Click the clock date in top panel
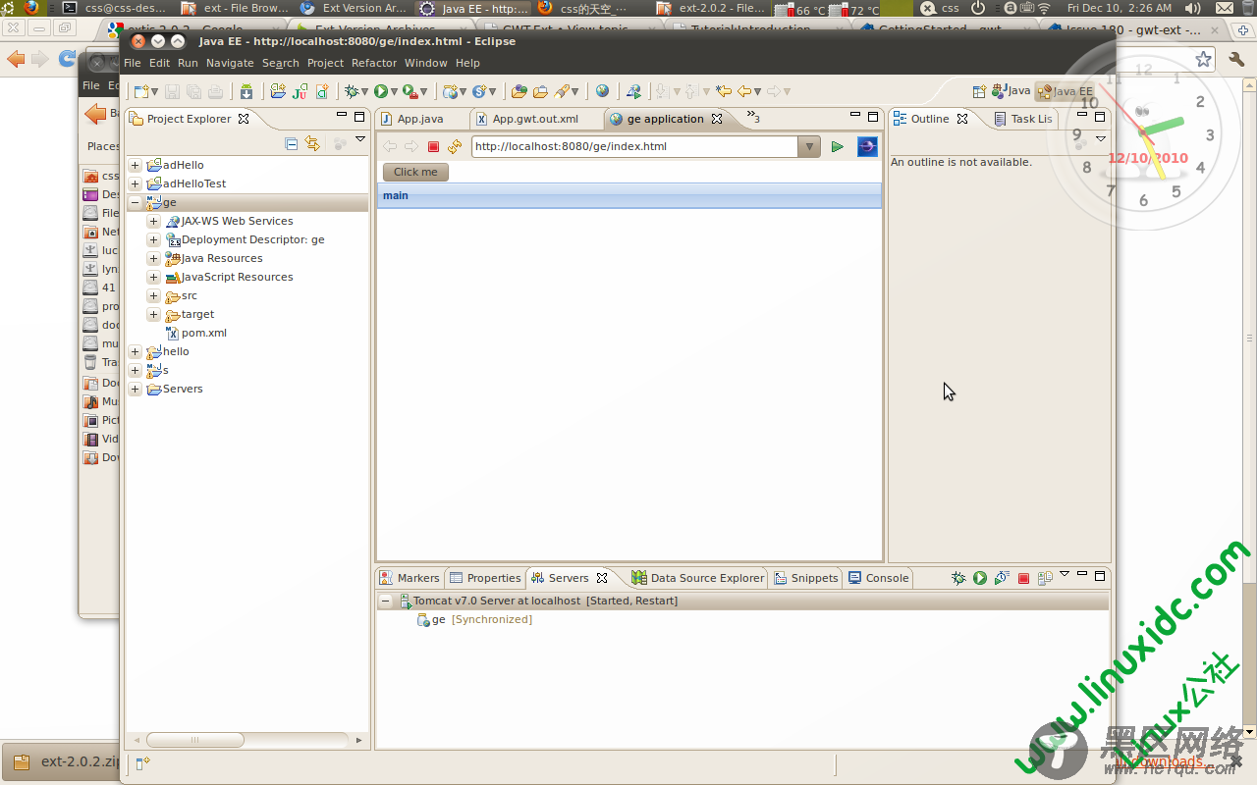 pos(1120,8)
